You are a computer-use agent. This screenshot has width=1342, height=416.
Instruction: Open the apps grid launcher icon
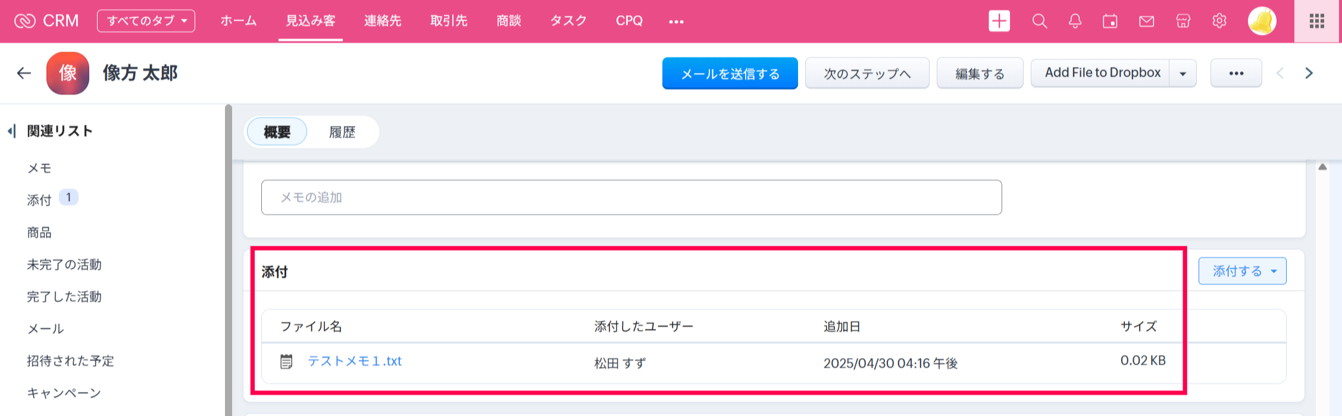(1317, 21)
